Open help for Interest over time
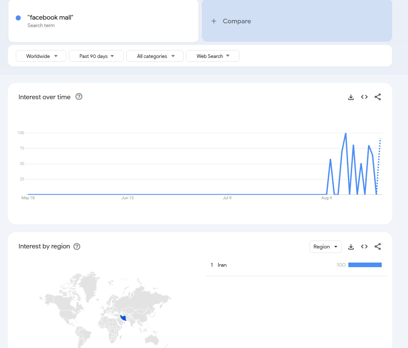The image size is (408, 348). pyautogui.click(x=79, y=97)
